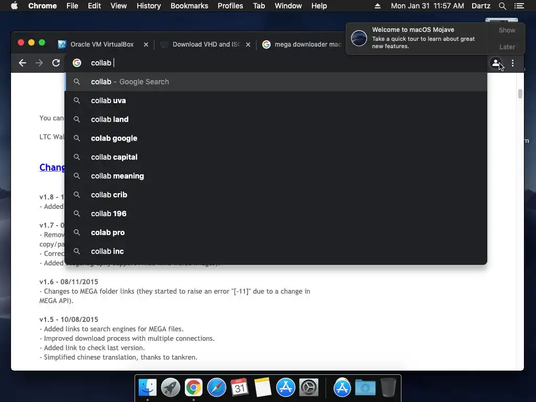This screenshot has height=402, width=536.
Task: Open the Trash in the Dock
Action: pos(388,388)
